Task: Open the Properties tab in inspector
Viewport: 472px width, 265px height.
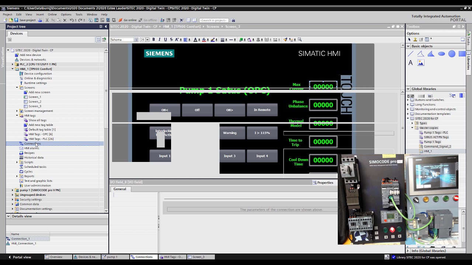Action: pyautogui.click(x=323, y=183)
